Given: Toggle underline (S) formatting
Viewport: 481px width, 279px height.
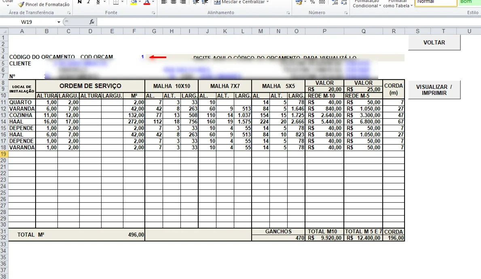Looking at the screenshot, I should (98, 2).
